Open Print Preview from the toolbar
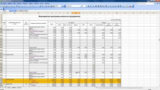This screenshot has height=90, width=160. coord(14,6)
